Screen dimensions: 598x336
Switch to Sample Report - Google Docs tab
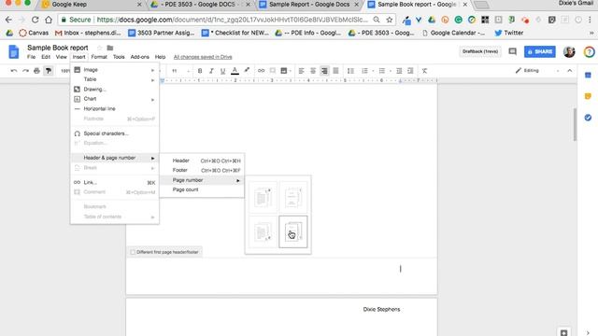pos(309,5)
